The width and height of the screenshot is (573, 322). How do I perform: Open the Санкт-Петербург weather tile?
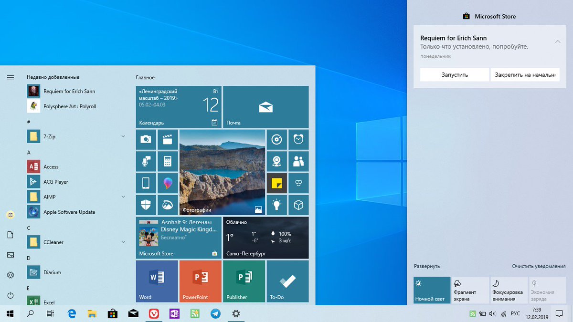[x=265, y=238]
